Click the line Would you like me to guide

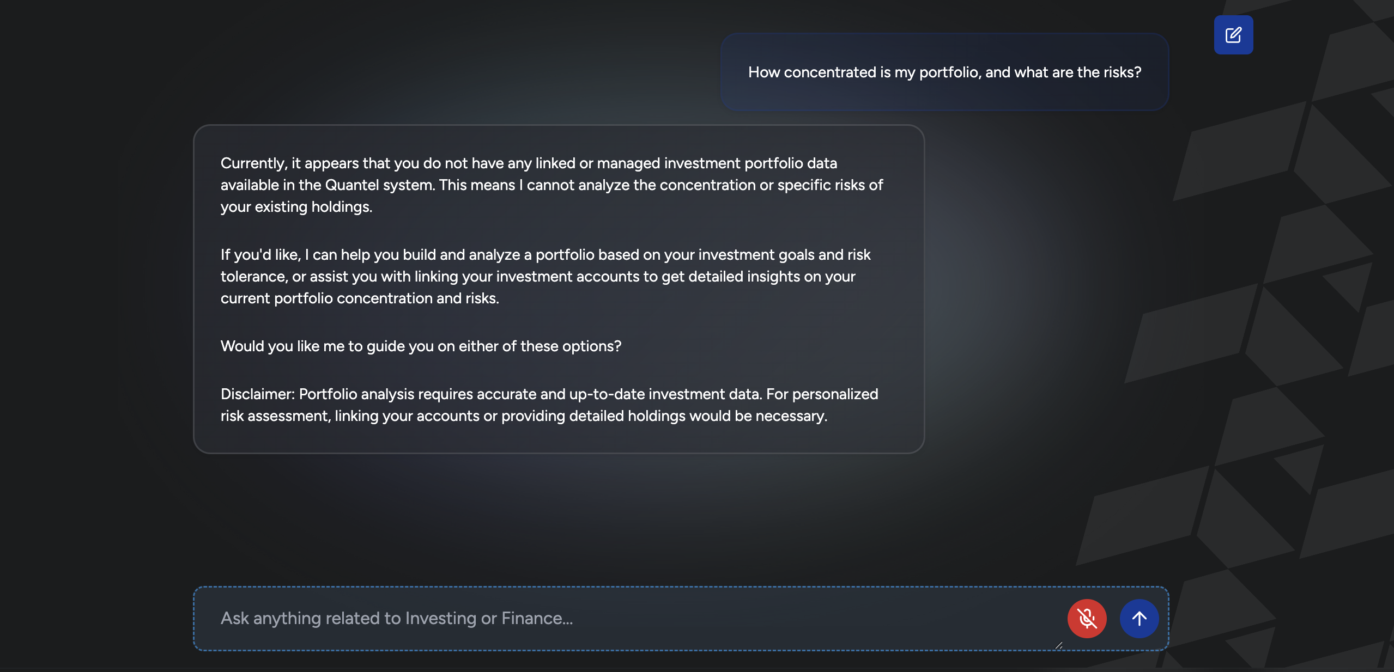point(421,346)
